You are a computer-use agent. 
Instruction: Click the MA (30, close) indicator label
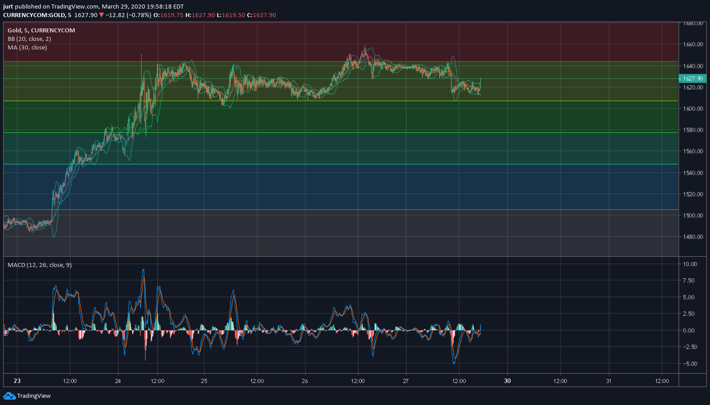[x=27, y=47]
